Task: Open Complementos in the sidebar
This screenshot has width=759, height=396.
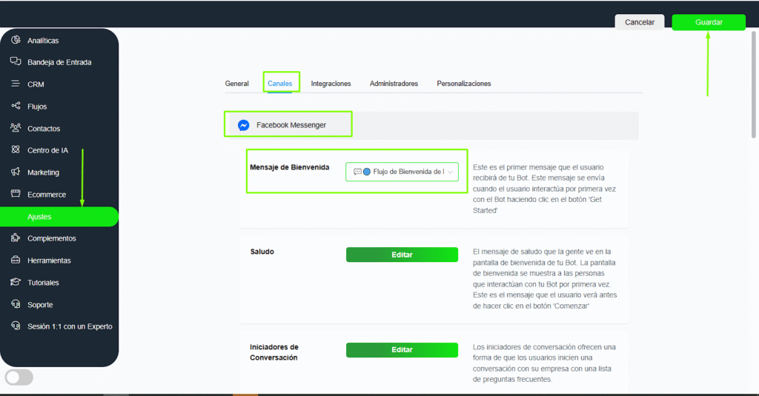Action: click(52, 238)
